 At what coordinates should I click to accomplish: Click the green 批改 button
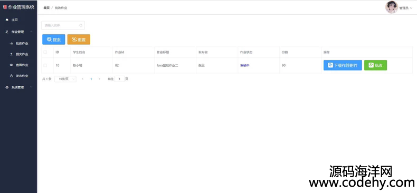pyautogui.click(x=375, y=65)
